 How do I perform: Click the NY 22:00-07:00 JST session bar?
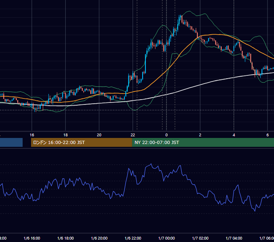(x=203, y=142)
